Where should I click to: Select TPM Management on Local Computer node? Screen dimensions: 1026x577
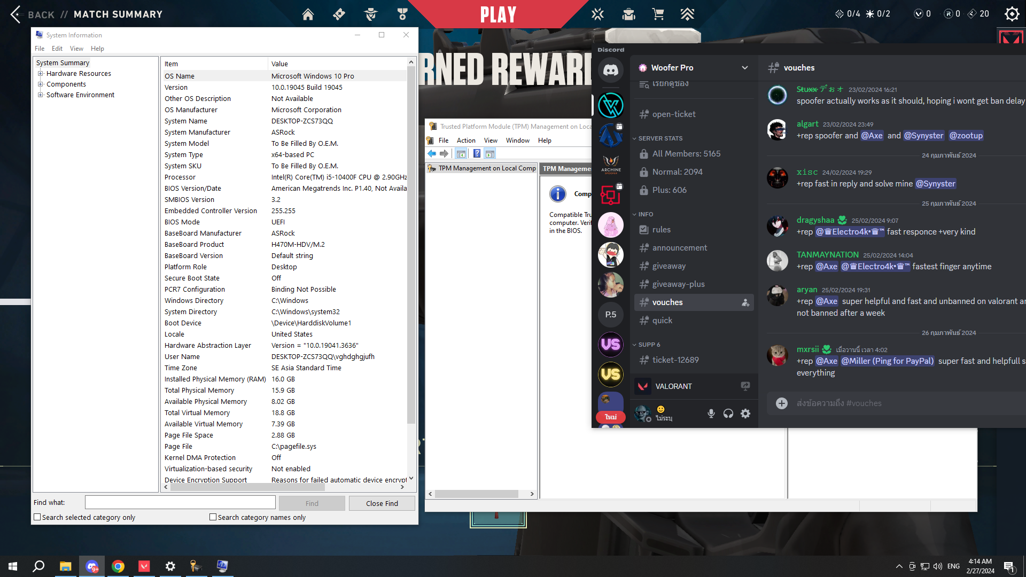481,168
